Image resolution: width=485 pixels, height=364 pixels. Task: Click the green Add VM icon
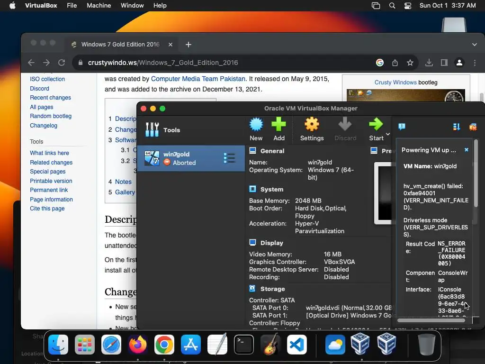tap(278, 125)
